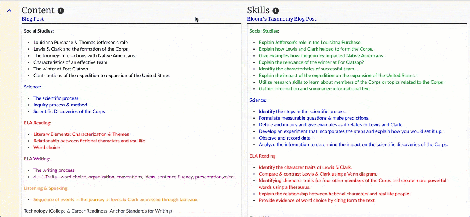Click the Skills section heading text
This screenshot has width=470, height=217.
click(x=258, y=10)
